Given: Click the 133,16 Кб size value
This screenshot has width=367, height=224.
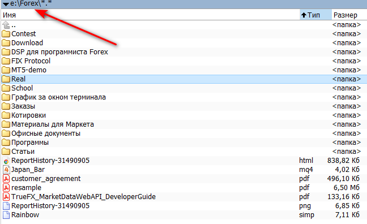Looking at the screenshot, I should point(343,197).
